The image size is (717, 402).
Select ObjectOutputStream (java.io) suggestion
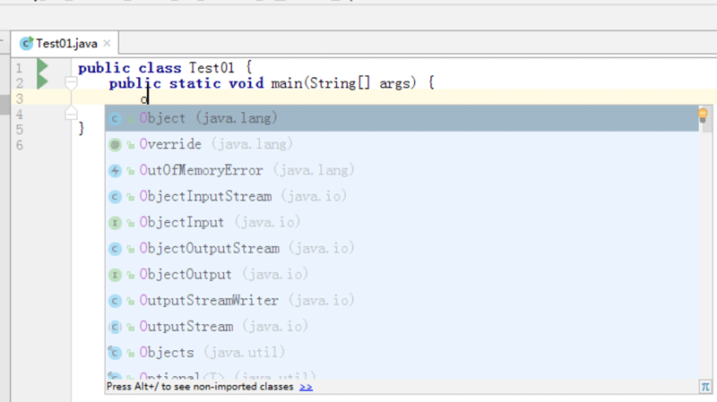point(402,249)
